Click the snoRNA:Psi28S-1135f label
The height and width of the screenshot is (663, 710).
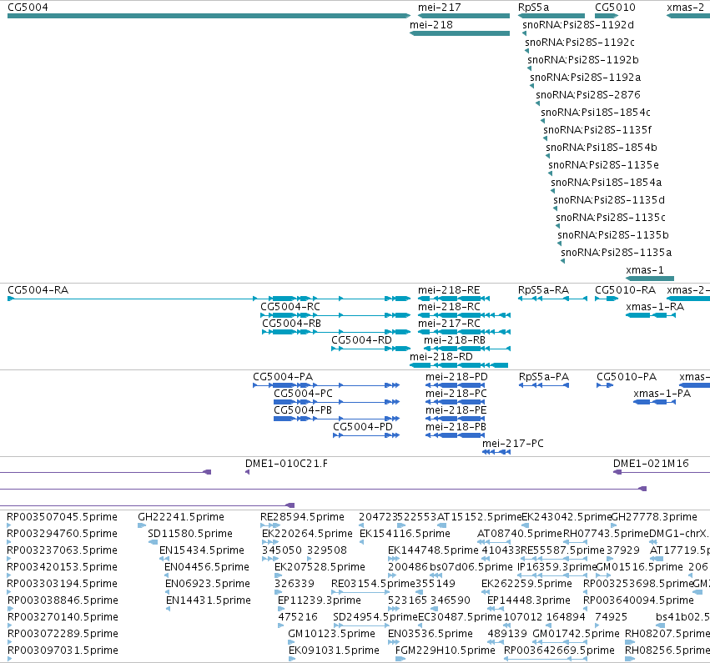pos(597,130)
